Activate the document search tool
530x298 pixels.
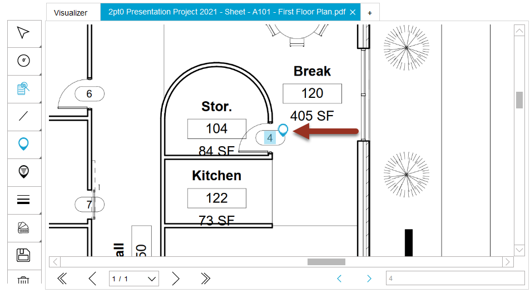[23, 88]
